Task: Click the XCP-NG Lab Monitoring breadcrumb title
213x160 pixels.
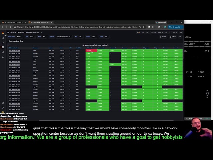Action: click(x=27, y=33)
